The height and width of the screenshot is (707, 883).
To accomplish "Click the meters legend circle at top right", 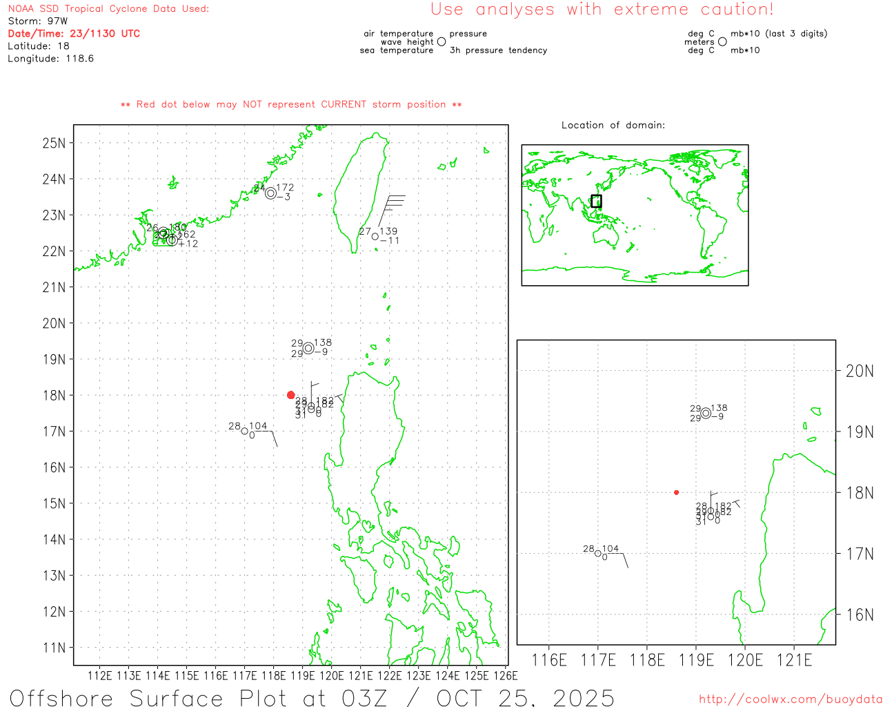I will pyautogui.click(x=722, y=42).
